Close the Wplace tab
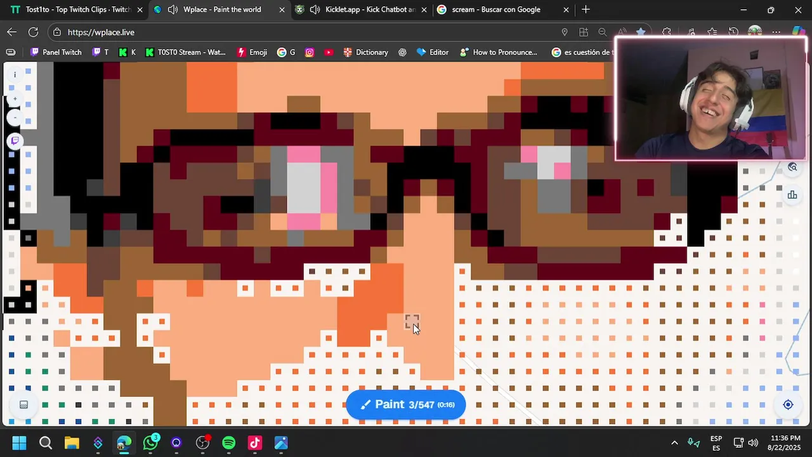Viewport: 812px width, 457px height. [282, 10]
